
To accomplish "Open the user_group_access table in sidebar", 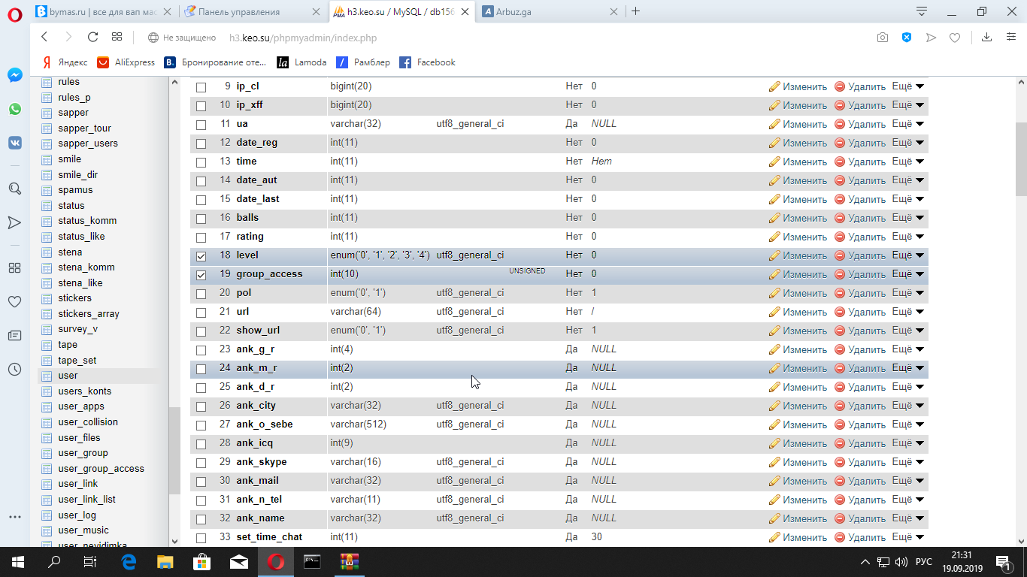I will [101, 469].
